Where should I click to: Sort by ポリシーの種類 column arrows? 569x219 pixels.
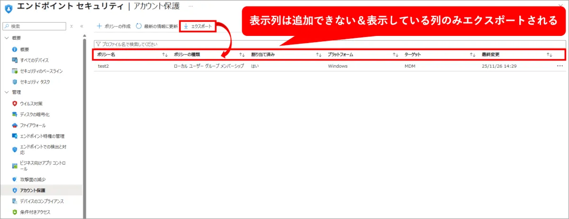pyautogui.click(x=242, y=55)
